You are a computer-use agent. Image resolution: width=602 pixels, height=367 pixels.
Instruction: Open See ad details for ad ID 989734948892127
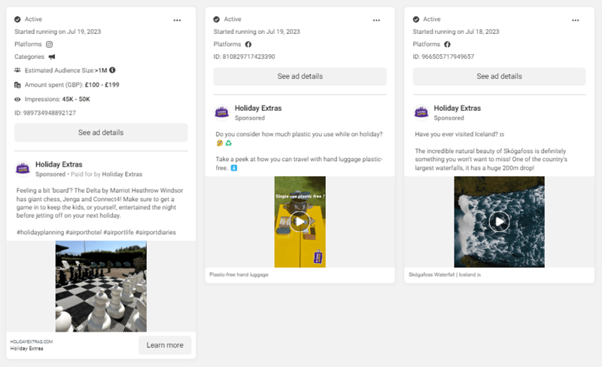pos(101,133)
